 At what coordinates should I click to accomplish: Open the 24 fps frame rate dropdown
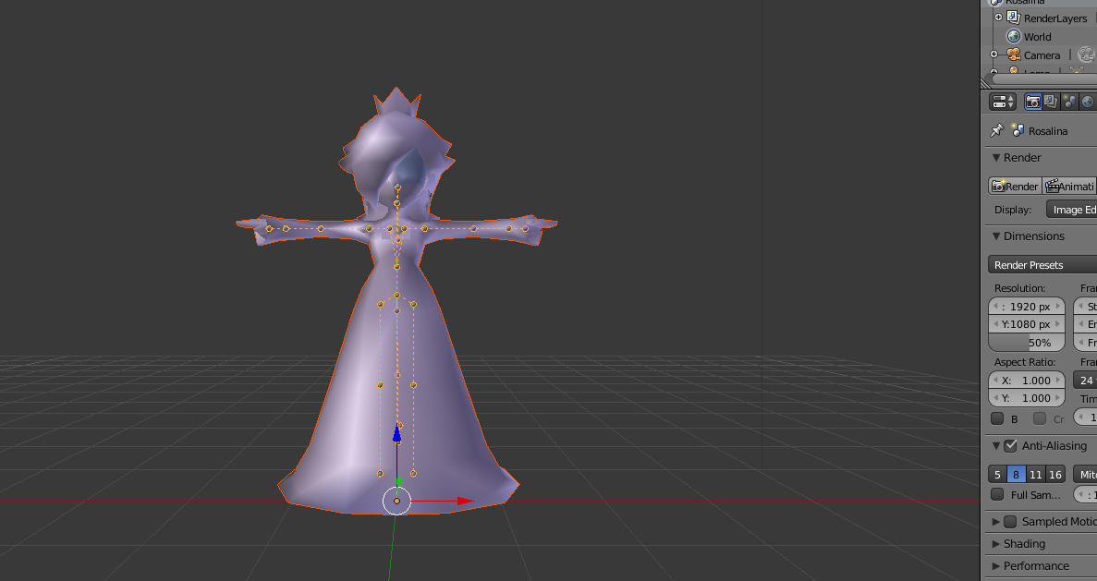(x=1085, y=381)
